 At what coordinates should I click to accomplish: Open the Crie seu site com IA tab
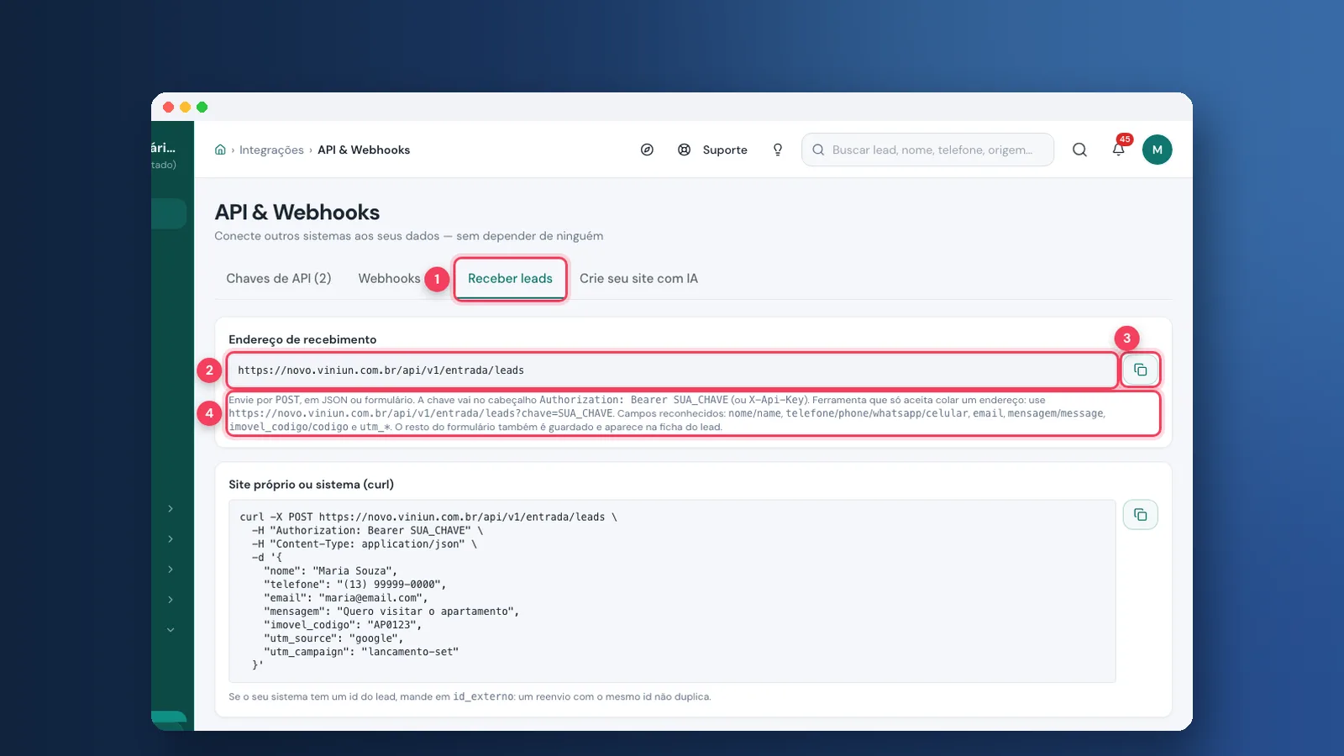tap(638, 278)
